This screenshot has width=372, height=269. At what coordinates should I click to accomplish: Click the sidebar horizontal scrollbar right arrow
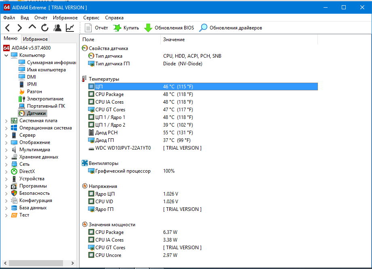(x=73, y=263)
